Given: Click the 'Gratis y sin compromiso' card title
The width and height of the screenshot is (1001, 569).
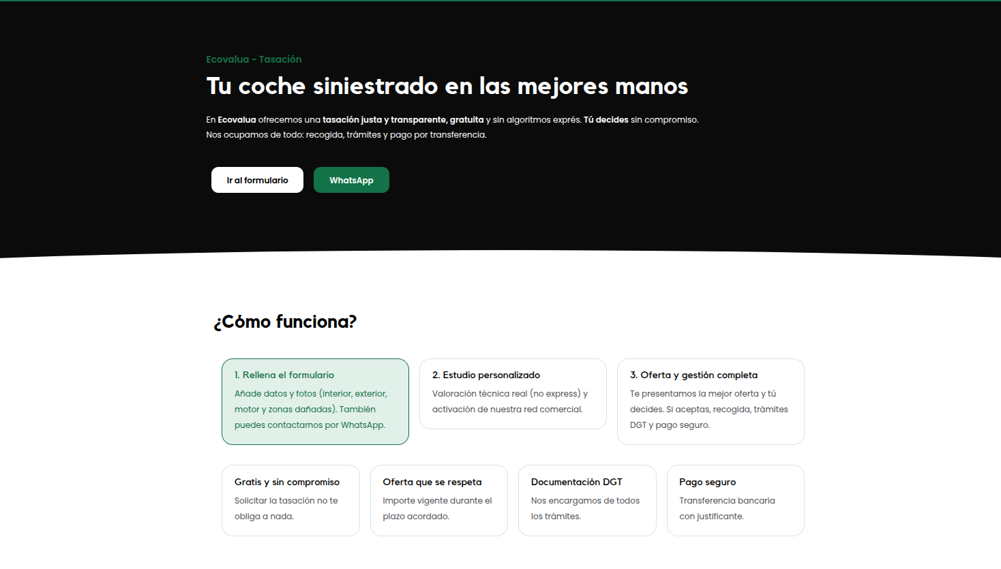Looking at the screenshot, I should click(x=287, y=482).
